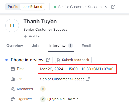Switch to the Jobs tab
The image size is (134, 108).
coord(36,46)
